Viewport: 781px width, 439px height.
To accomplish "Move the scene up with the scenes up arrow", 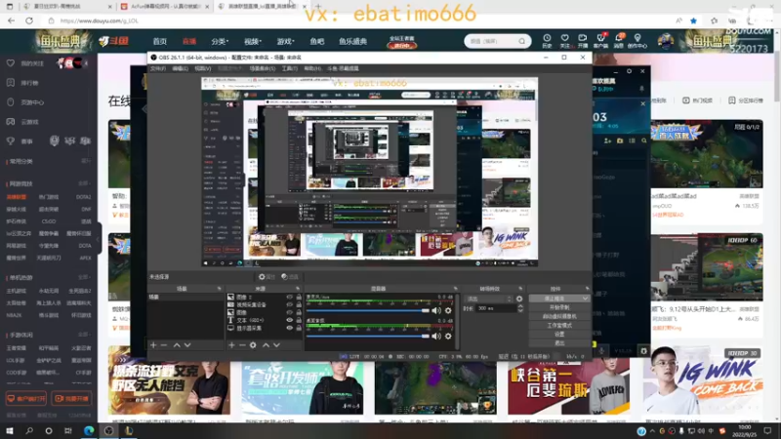I will point(177,345).
